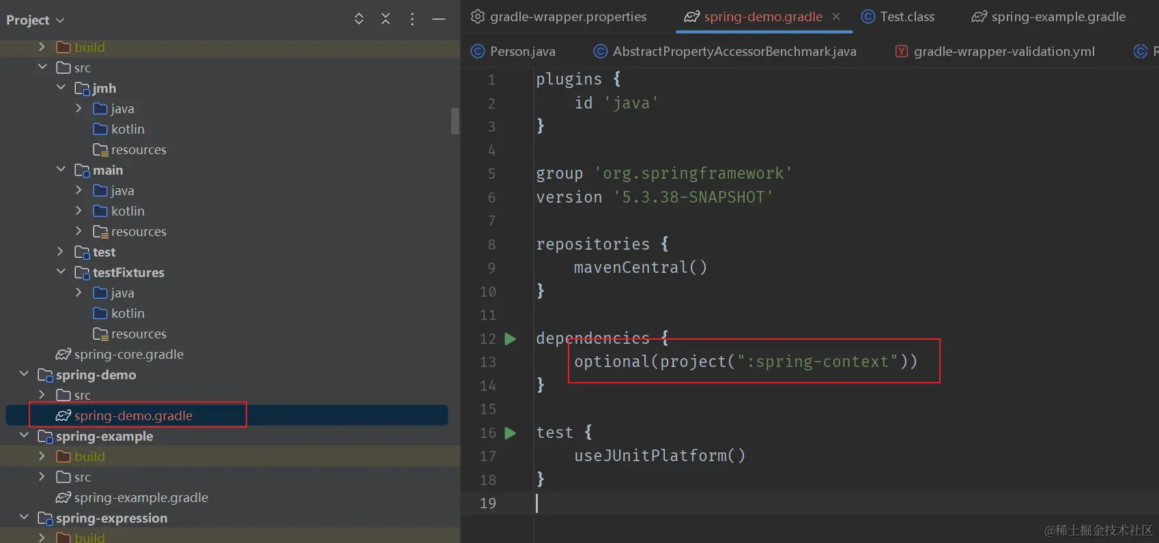Image resolution: width=1159 pixels, height=543 pixels.
Task: Select the main source folder
Action: [x=99, y=170]
